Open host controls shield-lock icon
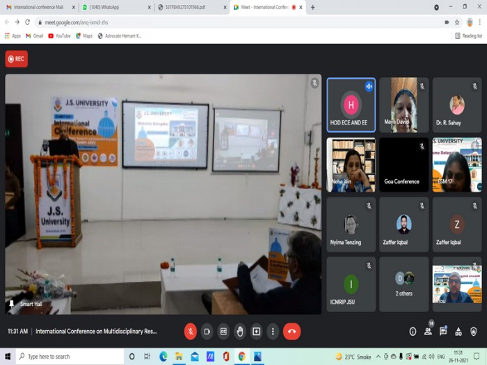The height and width of the screenshot is (365, 487). [473, 332]
